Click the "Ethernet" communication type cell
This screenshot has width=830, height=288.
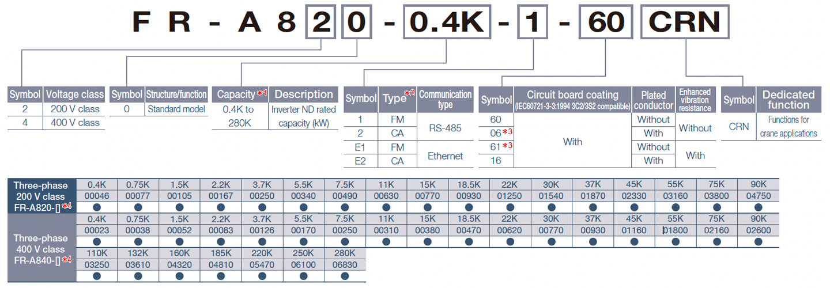click(x=445, y=156)
